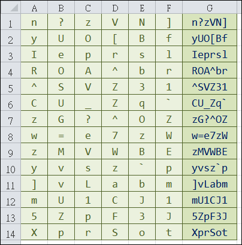Click cell A4 containing R

pyautogui.click(x=34, y=71)
